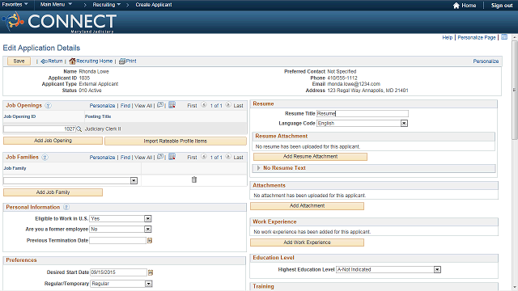Click Judiciary Clerk II posting title
518x291 pixels.
point(103,129)
